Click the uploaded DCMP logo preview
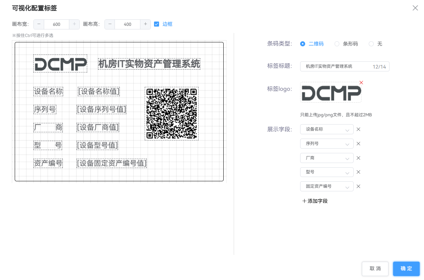Viewport: 424px width, 280px height. coord(331,93)
